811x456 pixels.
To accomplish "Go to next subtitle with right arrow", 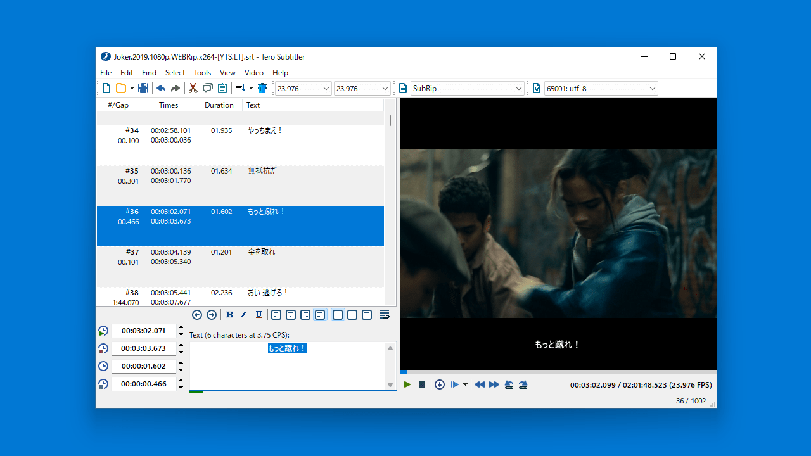I will (x=212, y=315).
